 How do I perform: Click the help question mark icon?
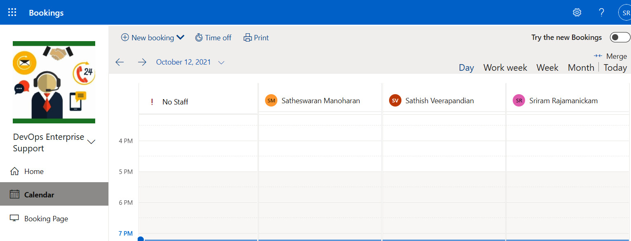[x=601, y=12]
